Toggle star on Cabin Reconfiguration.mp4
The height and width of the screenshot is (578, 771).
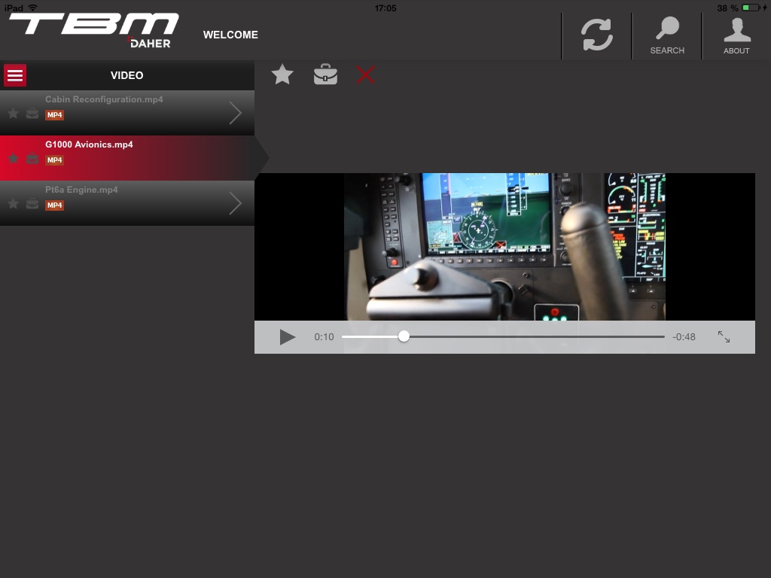pyautogui.click(x=14, y=114)
